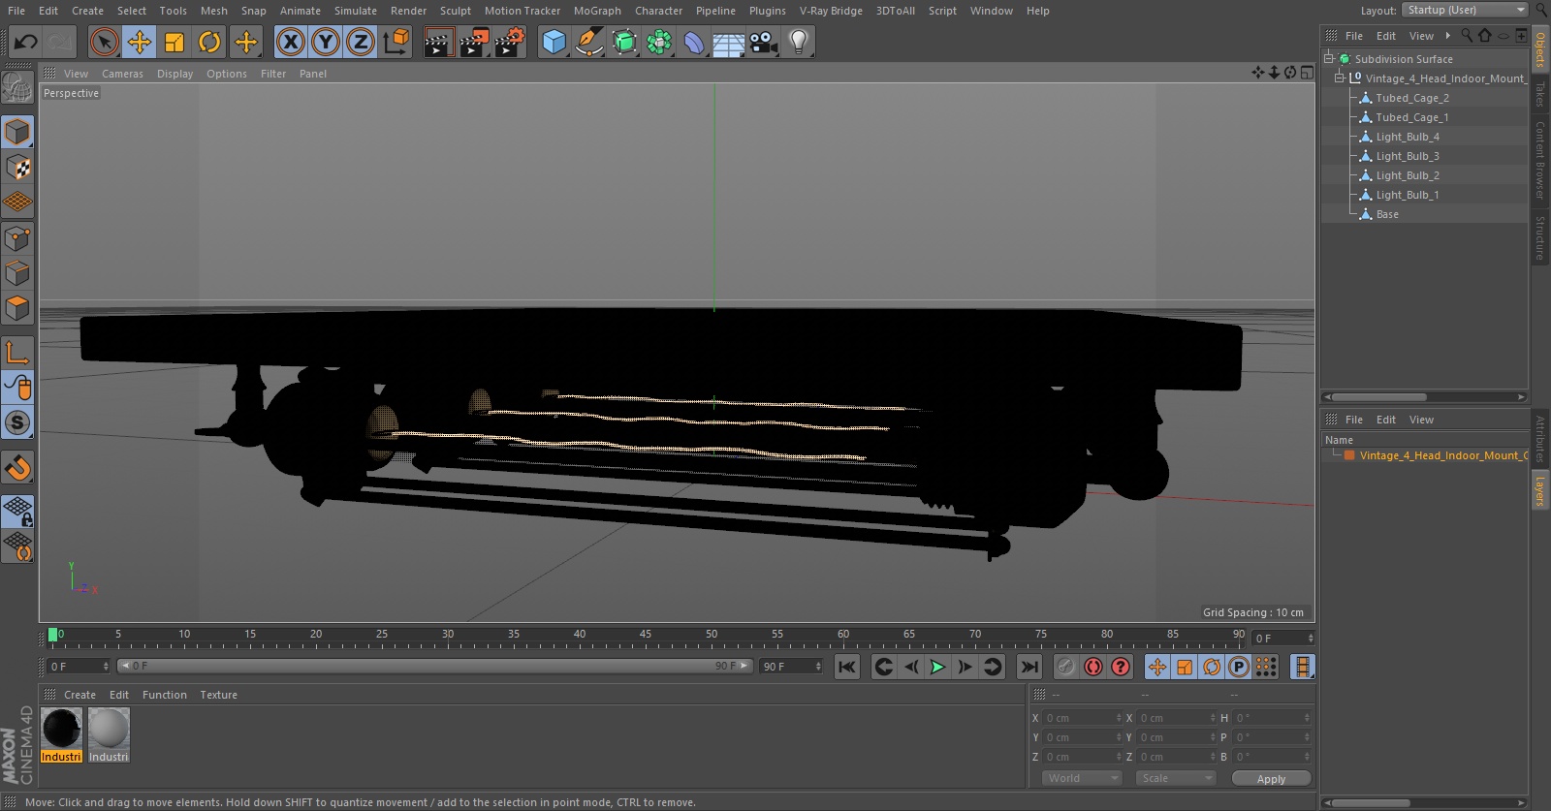This screenshot has height=811, width=1551.
Task: Open the Content Browser side tab
Action: click(1539, 160)
